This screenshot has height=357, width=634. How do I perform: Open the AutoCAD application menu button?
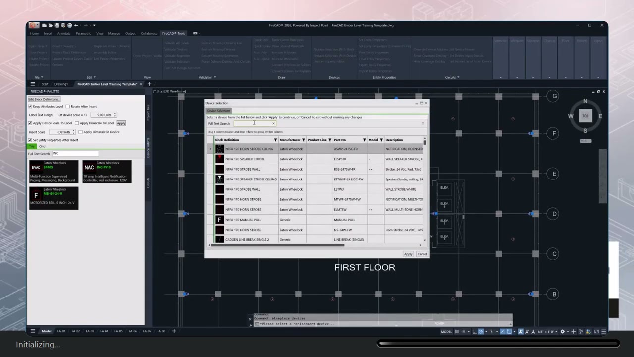(x=34, y=25)
